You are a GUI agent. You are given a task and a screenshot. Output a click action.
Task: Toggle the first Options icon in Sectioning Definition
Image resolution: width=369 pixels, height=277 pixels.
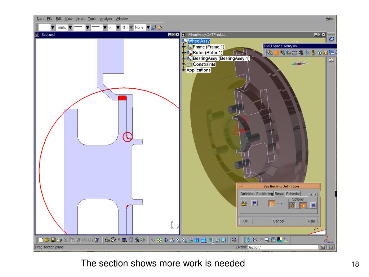pos(293,205)
